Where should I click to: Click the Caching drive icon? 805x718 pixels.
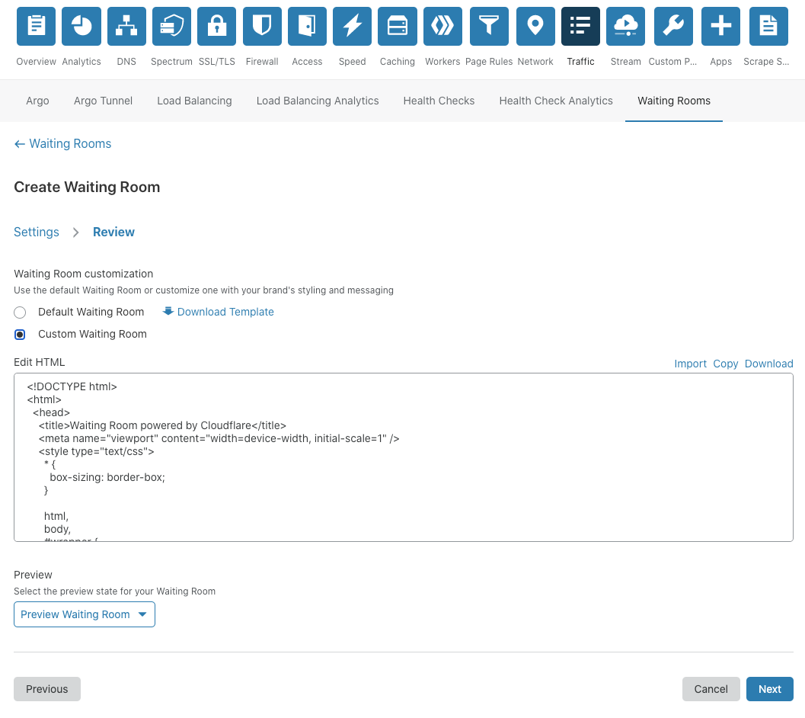pyautogui.click(x=398, y=27)
